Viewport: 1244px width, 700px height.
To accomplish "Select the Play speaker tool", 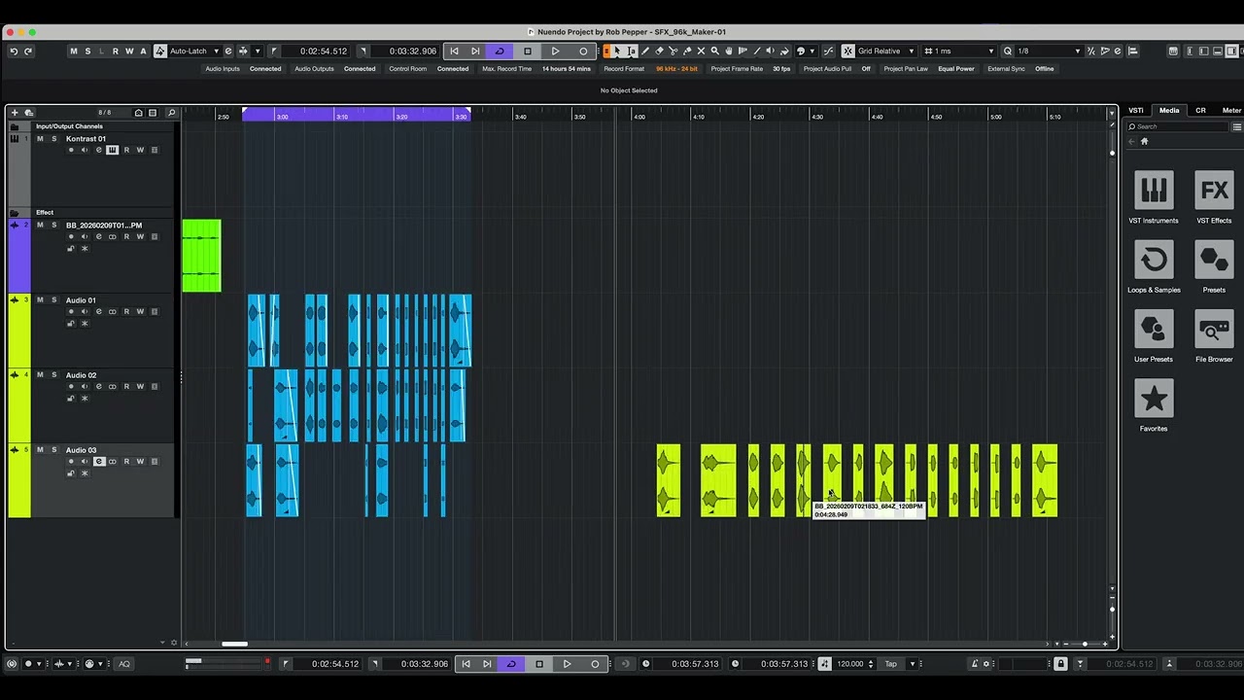I will pos(770,51).
